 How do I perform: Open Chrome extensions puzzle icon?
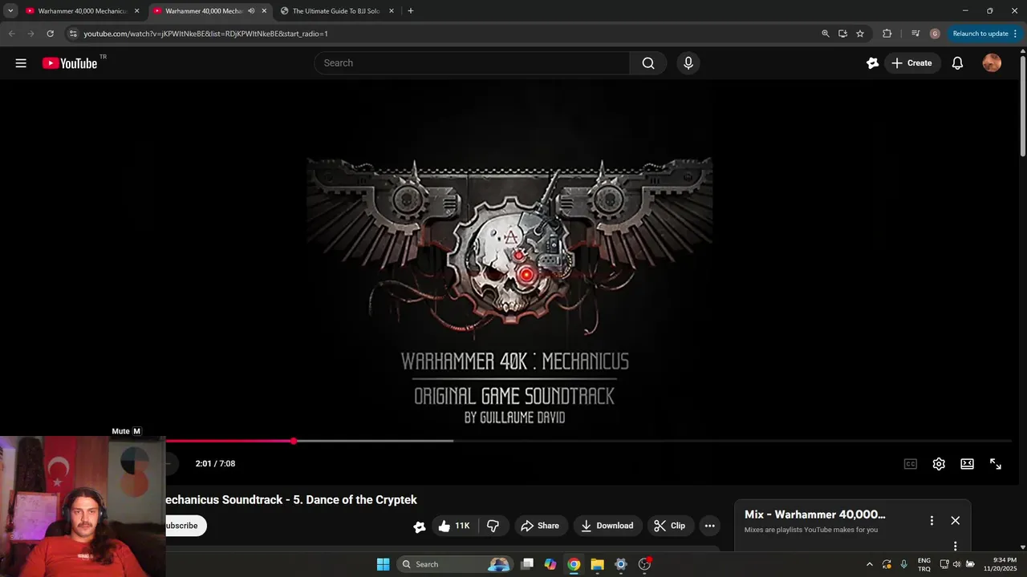(x=887, y=34)
